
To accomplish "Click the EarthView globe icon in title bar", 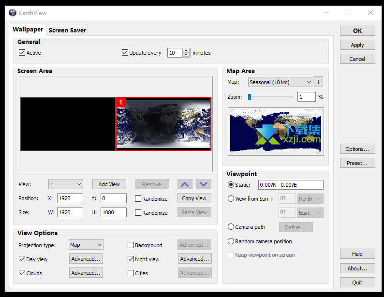I will tap(13, 13).
